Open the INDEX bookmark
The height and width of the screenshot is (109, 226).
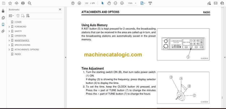coord(18,54)
